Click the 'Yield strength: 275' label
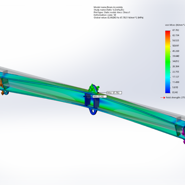The height and width of the screenshot is (185, 185). point(175,97)
